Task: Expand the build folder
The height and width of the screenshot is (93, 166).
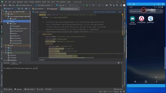Action: [x=6, y=45]
